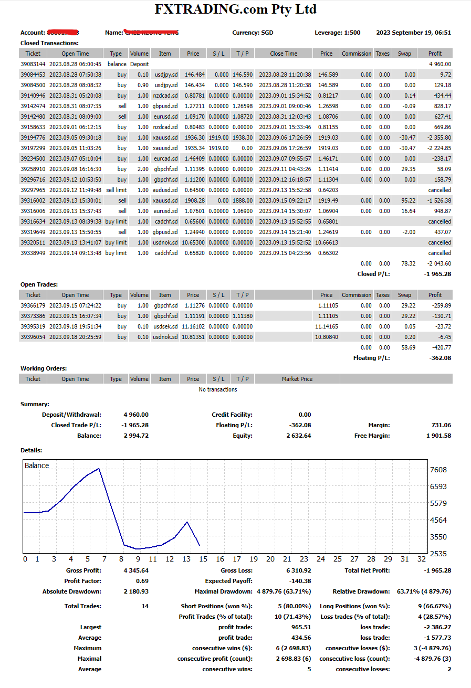Click the largest loss trade value -2 386.27
Image resolution: width=471 pixels, height=688 pixels.
438,627
